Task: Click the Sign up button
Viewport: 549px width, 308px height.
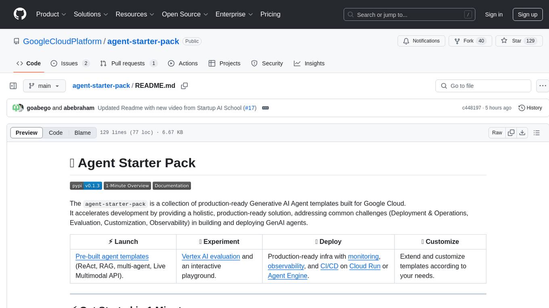Action: (528, 15)
